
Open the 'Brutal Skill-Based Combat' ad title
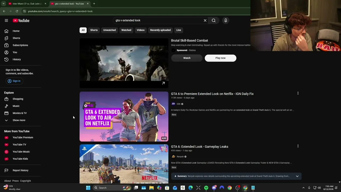click(189, 41)
